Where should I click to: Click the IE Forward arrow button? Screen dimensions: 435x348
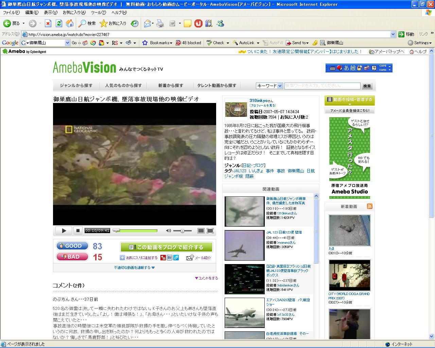tap(33, 23)
